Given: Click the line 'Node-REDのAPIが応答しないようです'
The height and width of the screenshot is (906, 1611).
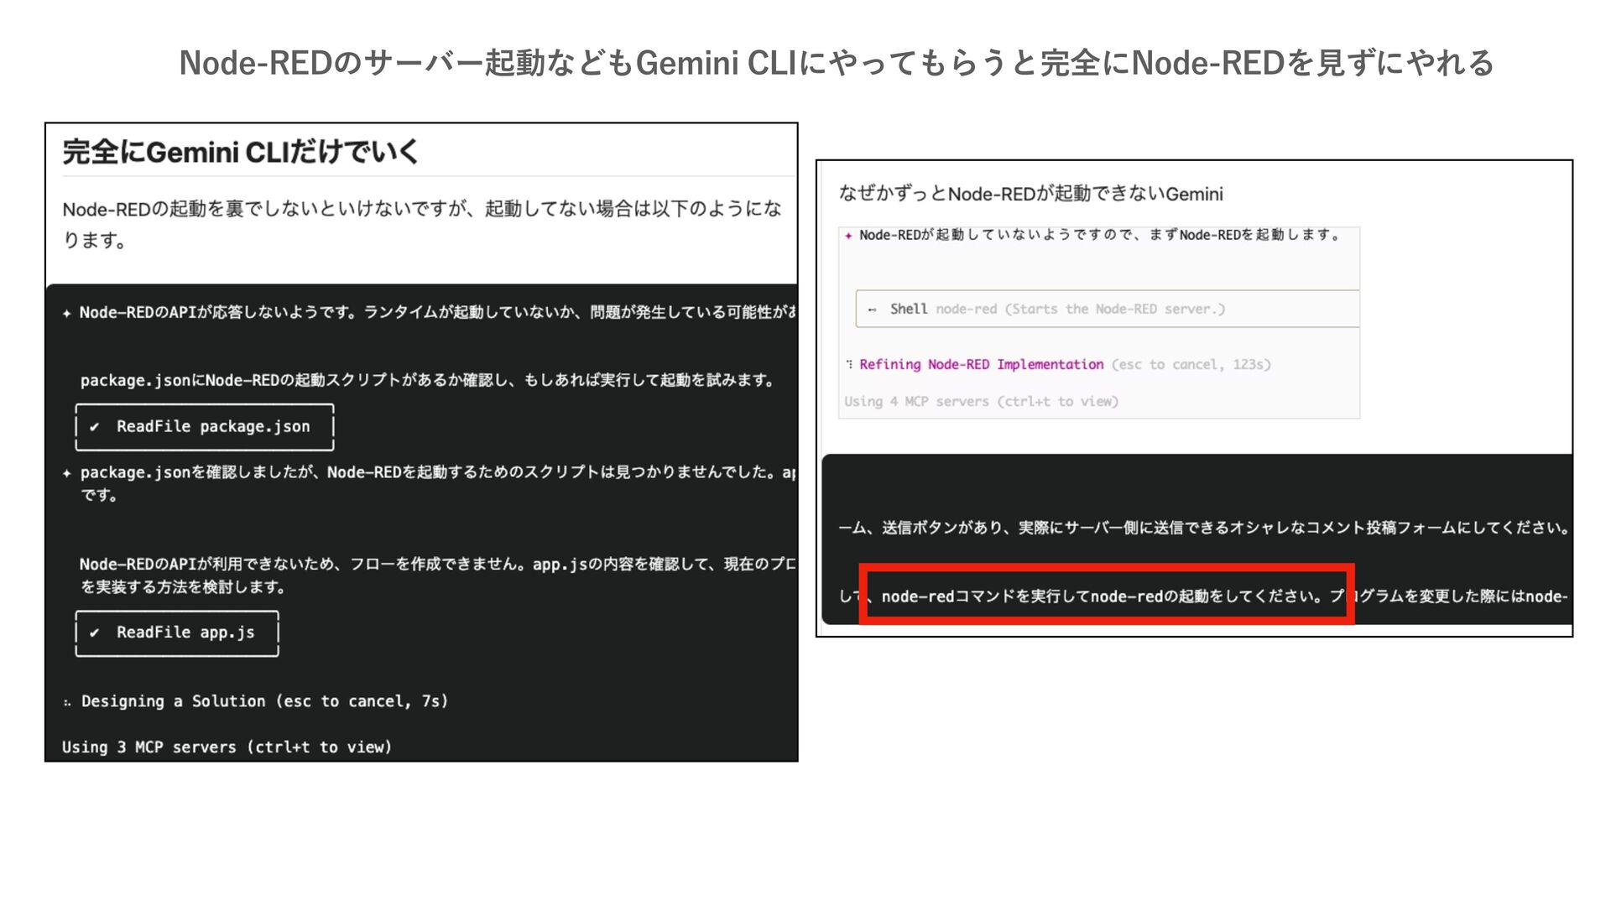Looking at the screenshot, I should (437, 312).
